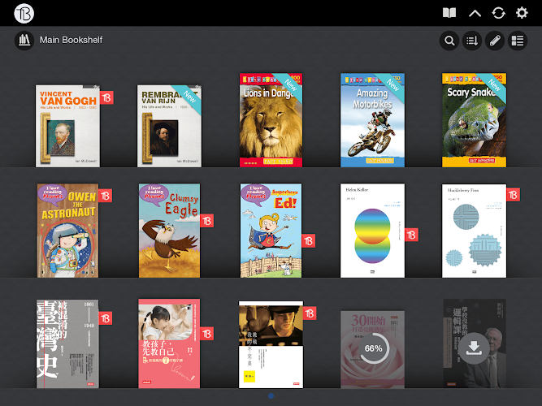Click the bookshelf icon beside Main Bookshelf
This screenshot has height=406, width=542.
coord(24,40)
